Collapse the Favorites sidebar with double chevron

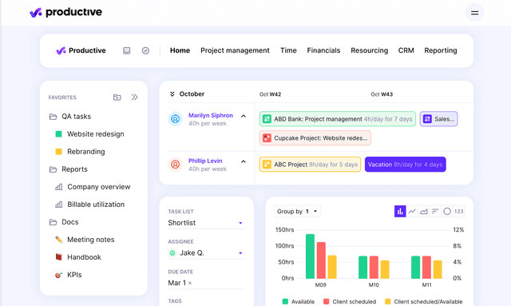pyautogui.click(x=134, y=97)
